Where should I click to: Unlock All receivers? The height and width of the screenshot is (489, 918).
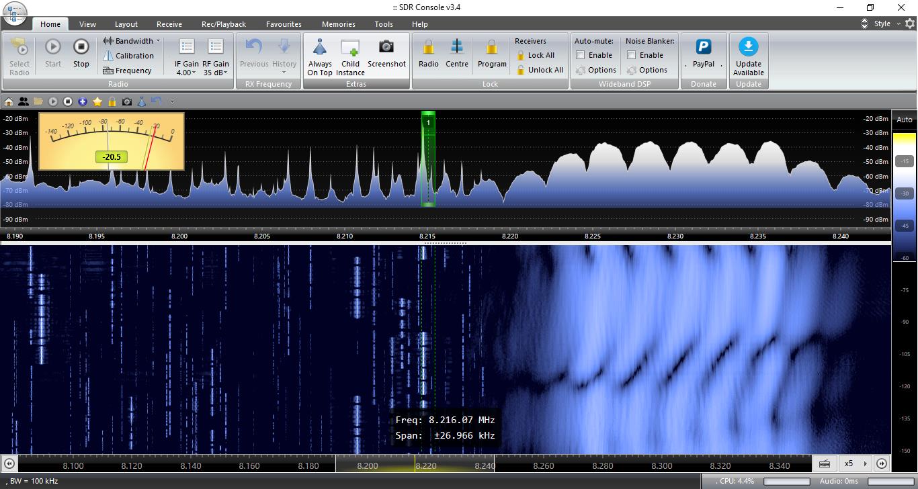540,70
